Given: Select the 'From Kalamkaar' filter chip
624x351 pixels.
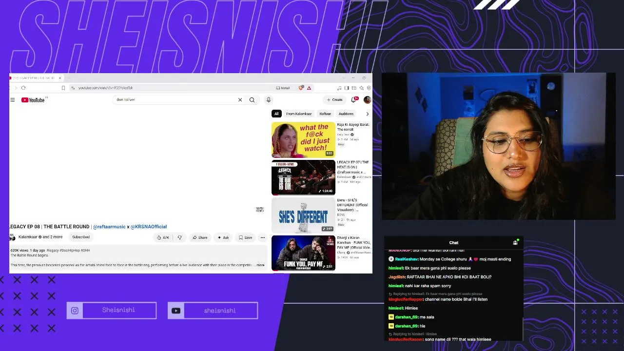Looking at the screenshot, I should point(299,114).
